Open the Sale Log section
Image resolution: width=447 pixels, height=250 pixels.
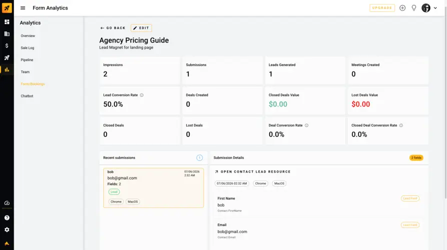click(28, 48)
